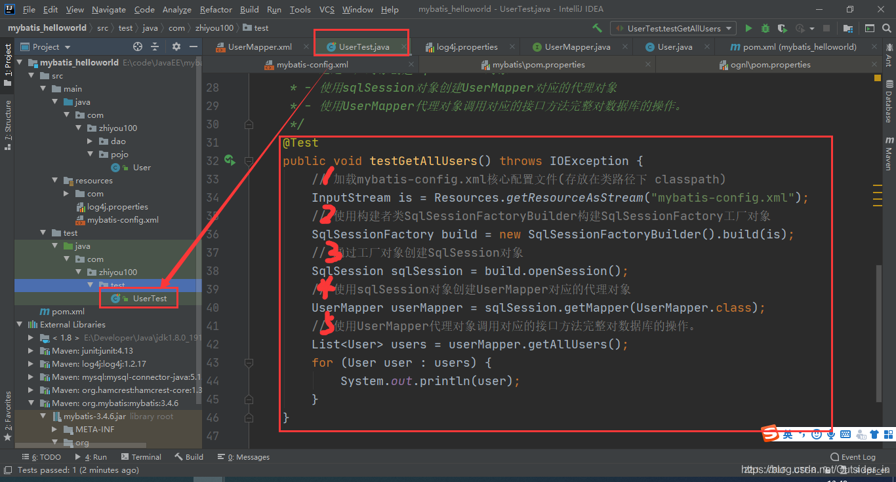Viewport: 896px width, 482px height.
Task: Open the 0: Messages tool window
Action: 243,457
